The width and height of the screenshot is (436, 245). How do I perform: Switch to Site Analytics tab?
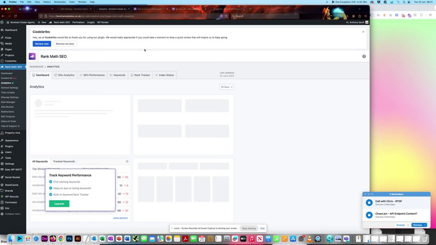pyautogui.click(x=64, y=75)
